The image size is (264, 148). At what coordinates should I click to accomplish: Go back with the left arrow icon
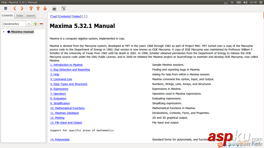coord(15,8)
